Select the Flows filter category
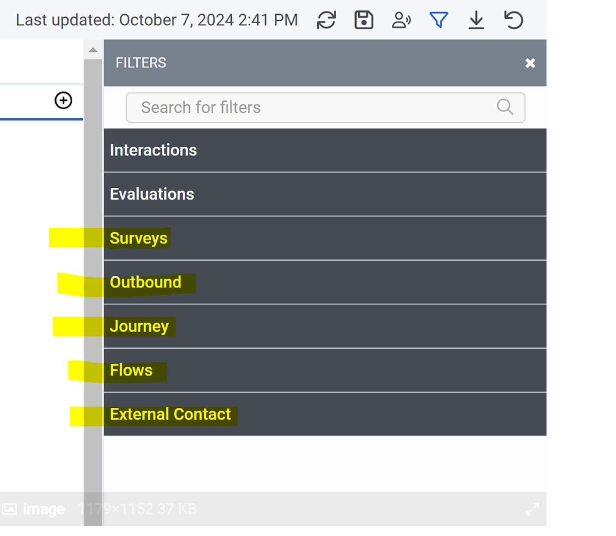616x536 pixels. pos(325,370)
